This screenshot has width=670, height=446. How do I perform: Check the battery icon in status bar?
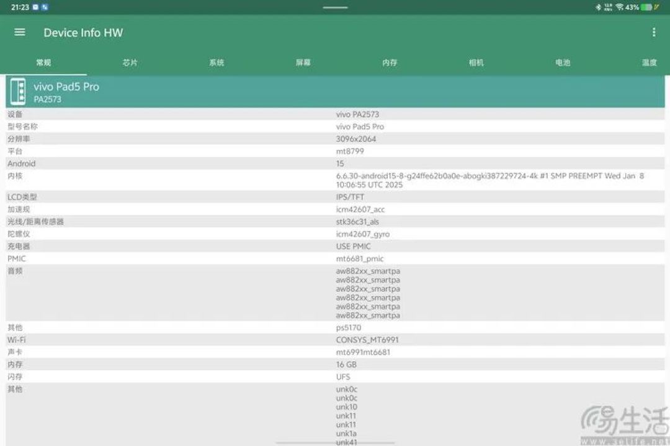[646, 7]
